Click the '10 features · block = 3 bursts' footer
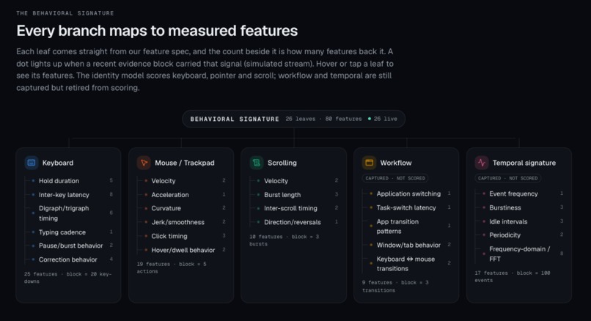This screenshot has width=591, height=321. point(285,240)
